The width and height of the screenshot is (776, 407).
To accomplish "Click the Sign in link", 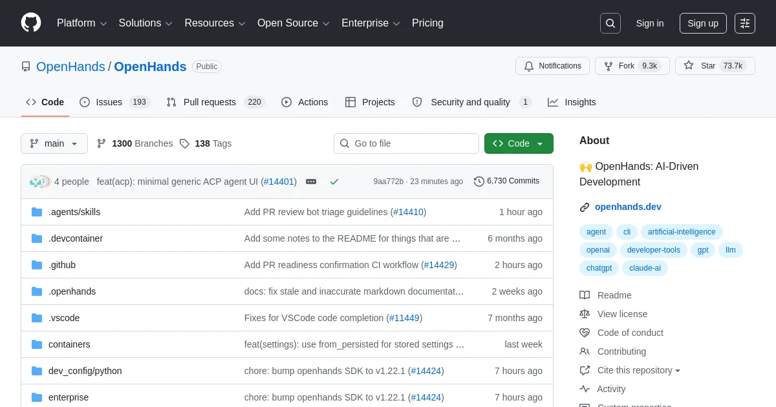I will click(x=649, y=23).
